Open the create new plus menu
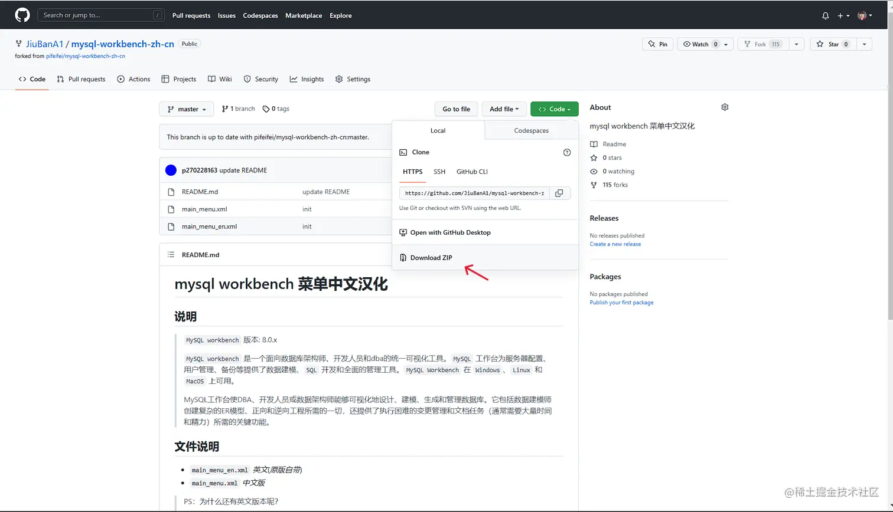This screenshot has height=512, width=893. click(x=843, y=16)
